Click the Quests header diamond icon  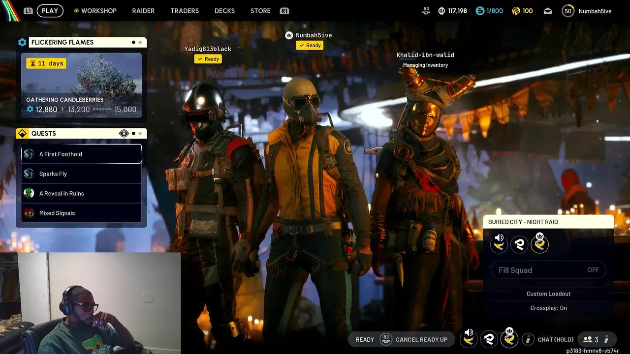tap(22, 133)
